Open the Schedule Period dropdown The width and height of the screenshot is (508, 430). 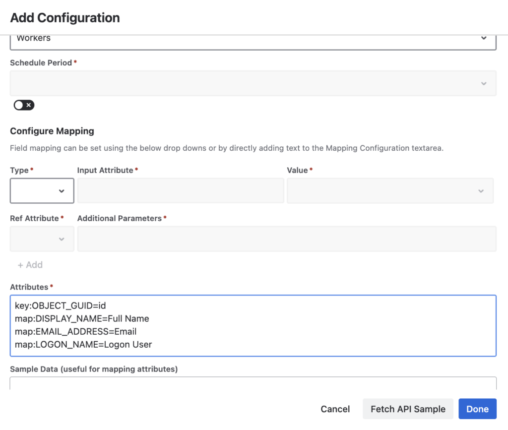(253, 83)
